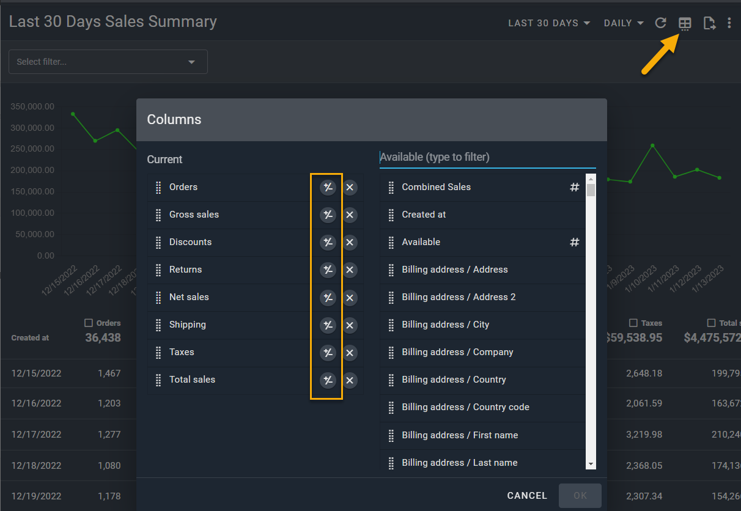Screen dimensions: 741x511
Task: Toggle the Total sales header checkbox
Action: [x=711, y=323]
